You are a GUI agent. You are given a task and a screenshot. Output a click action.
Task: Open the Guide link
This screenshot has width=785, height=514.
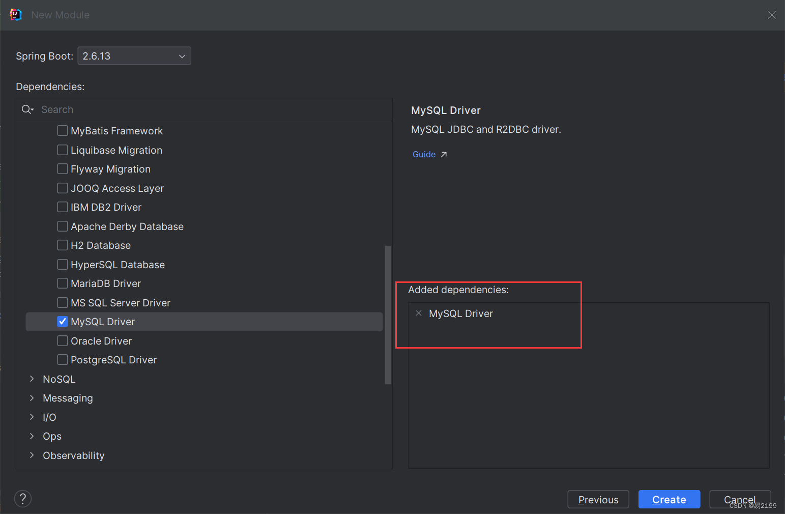point(424,154)
